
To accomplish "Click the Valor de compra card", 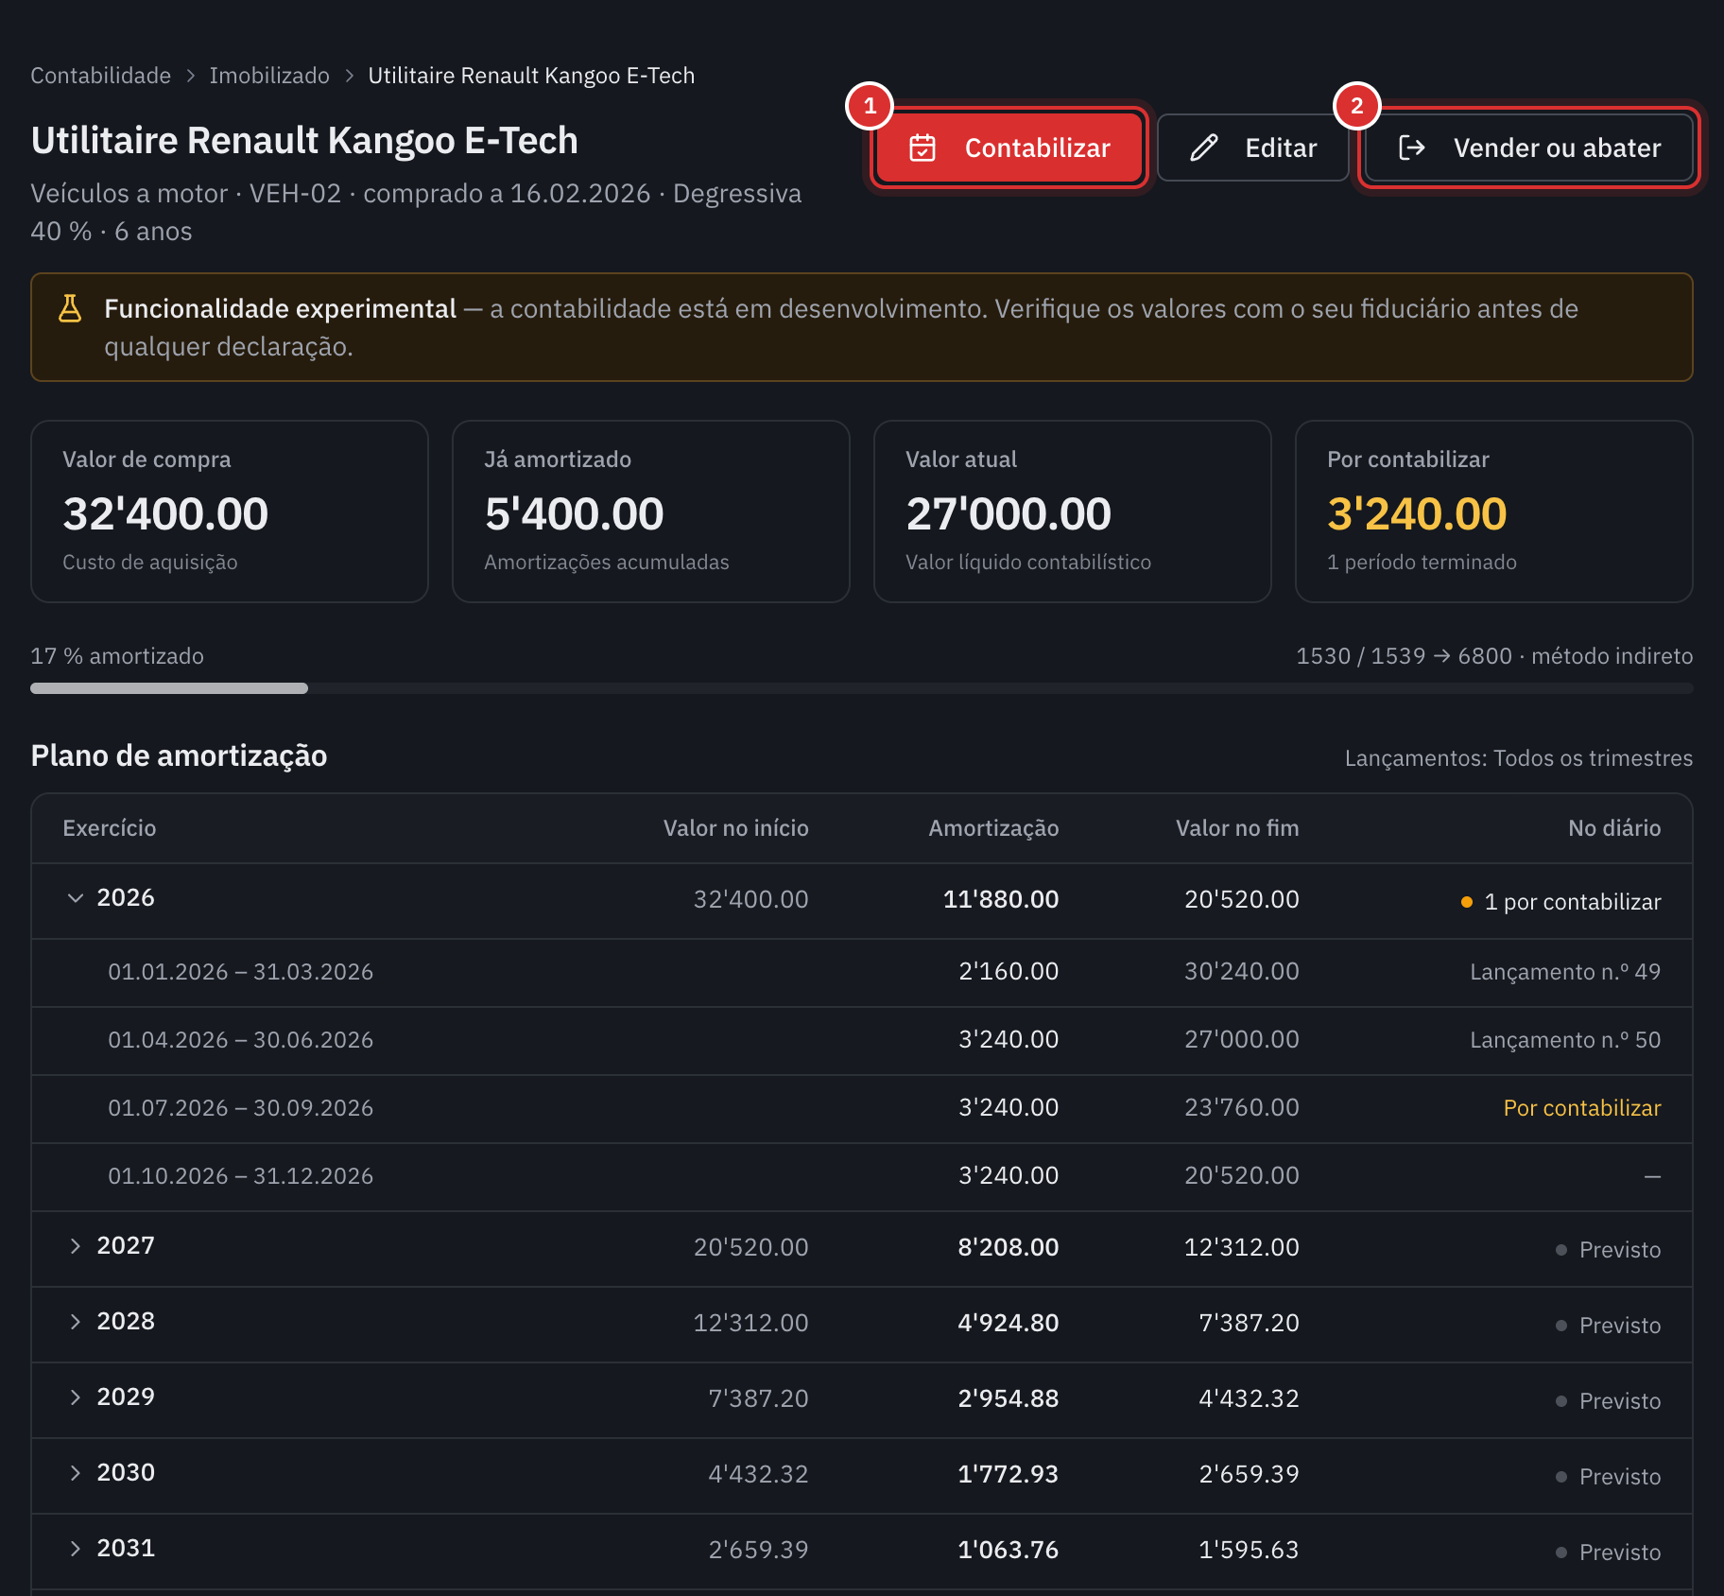I will pos(230,512).
